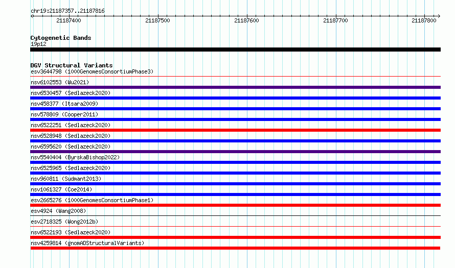Click the esv3644798 variant label
The width and height of the screenshot is (455, 268).
tap(92, 71)
